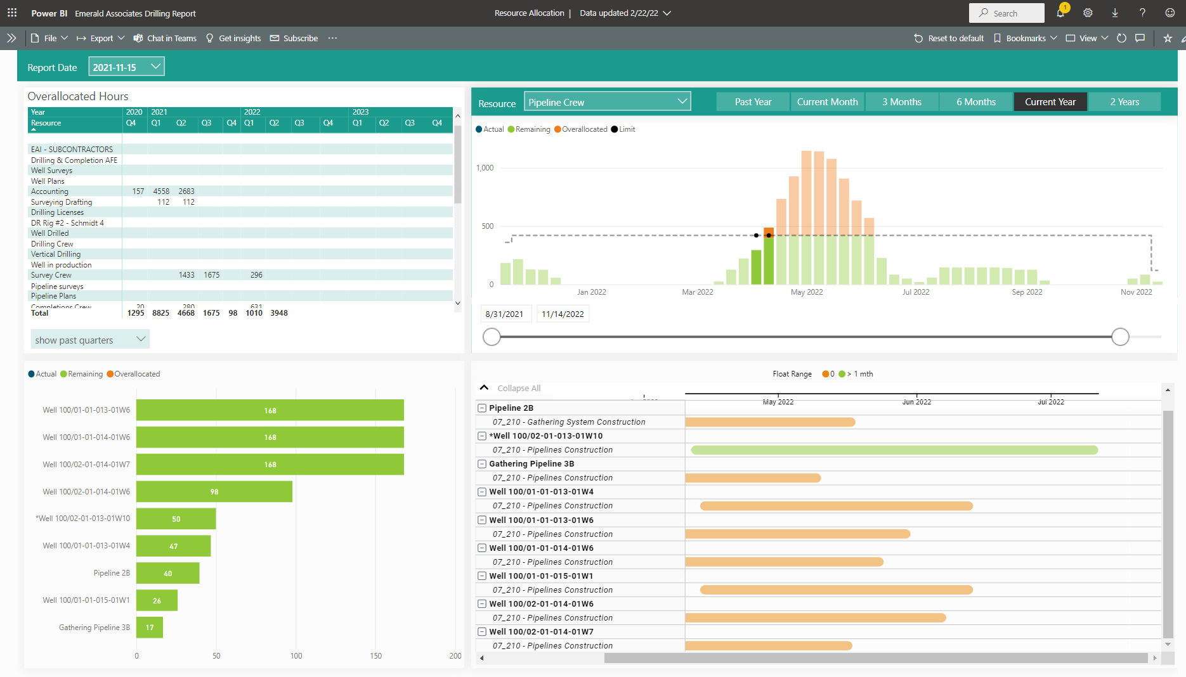Click Reset to default button

[x=949, y=38]
